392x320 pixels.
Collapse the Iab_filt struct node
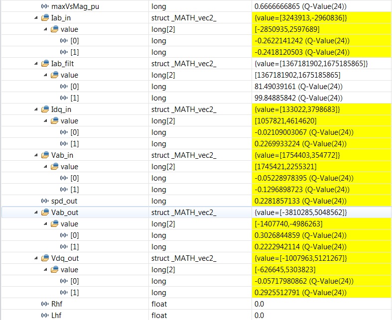pos(36,64)
